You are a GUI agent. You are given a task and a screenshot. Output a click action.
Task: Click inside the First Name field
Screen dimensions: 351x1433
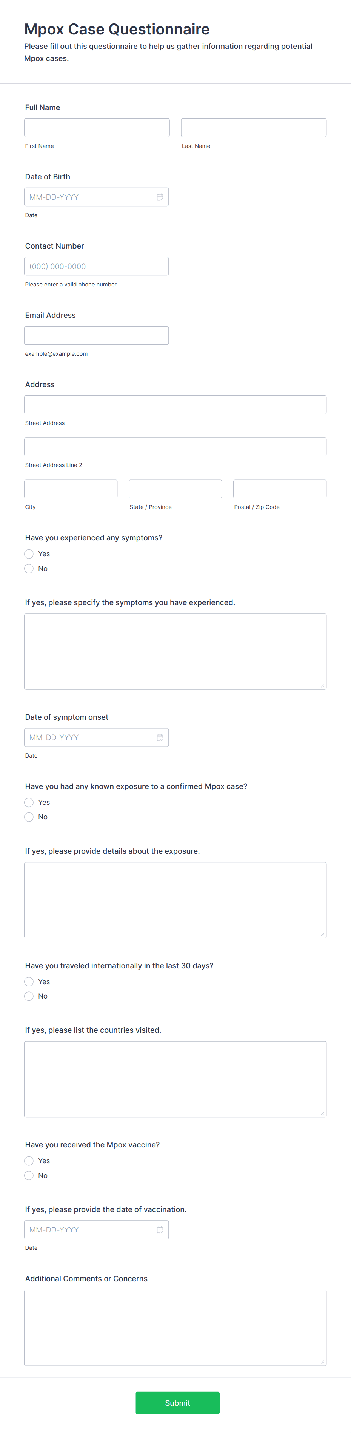(97, 128)
